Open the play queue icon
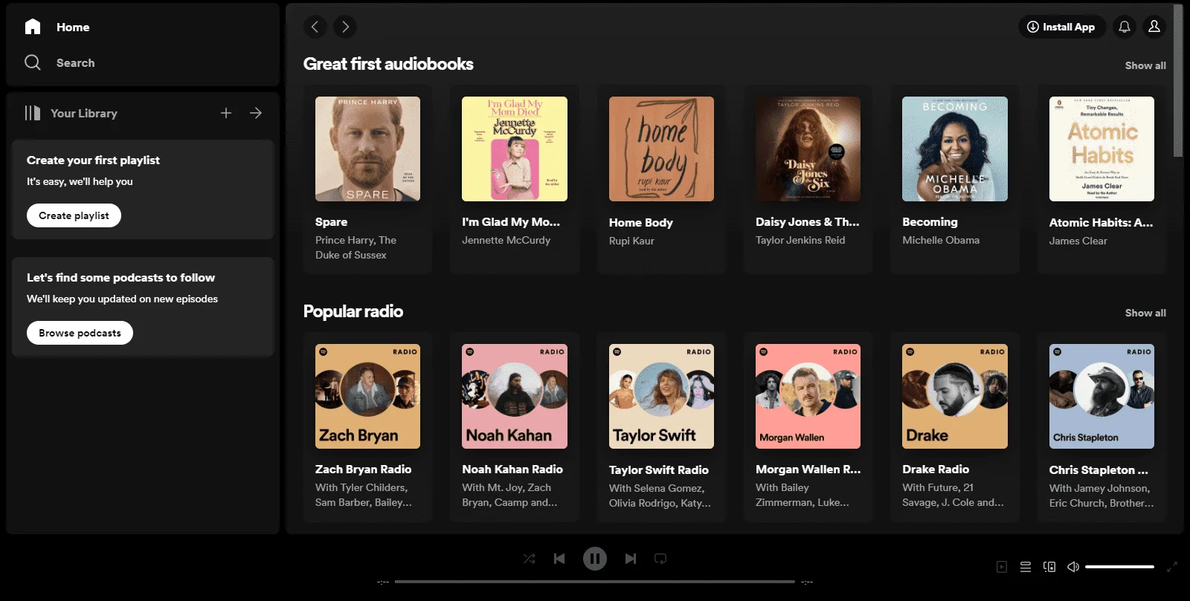Screen dimensions: 1190x601 coord(1026,567)
